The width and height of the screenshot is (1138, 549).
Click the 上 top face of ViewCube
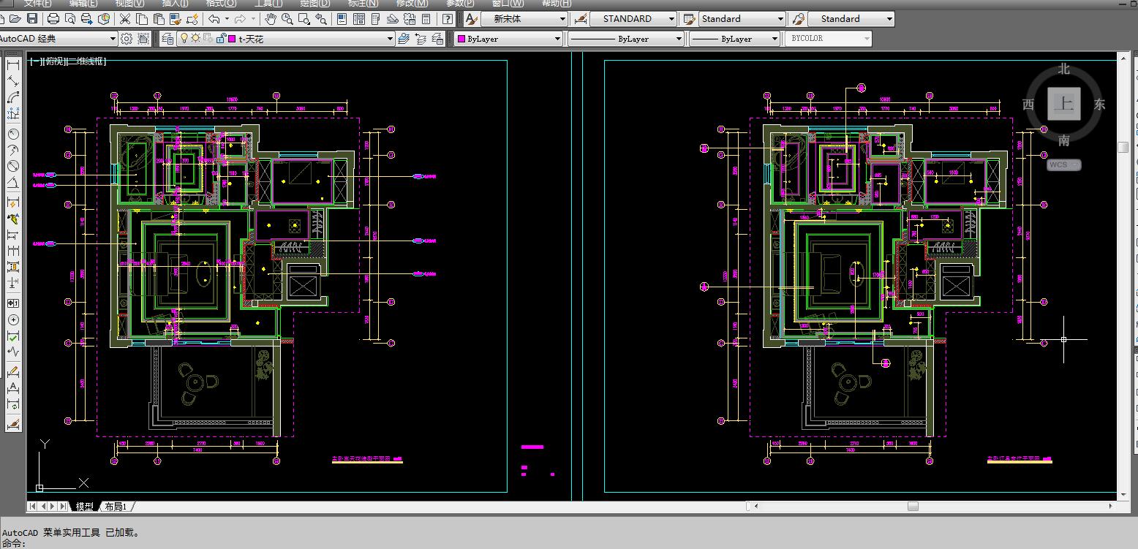tap(1063, 104)
